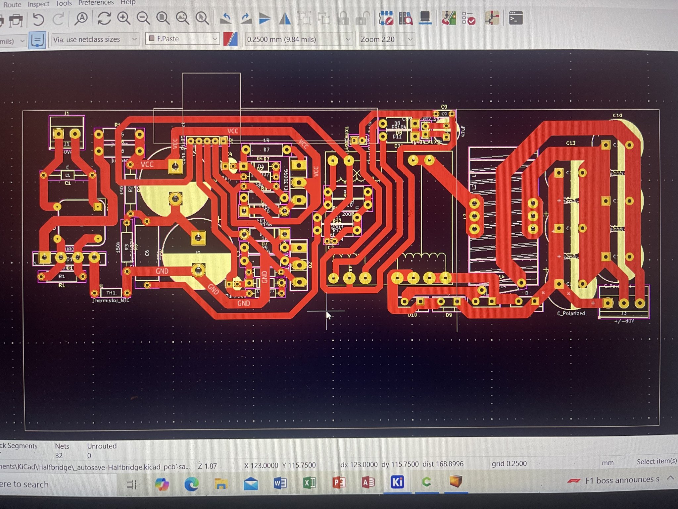Expand the system tray chevron
The width and height of the screenshot is (678, 509).
coord(671,478)
